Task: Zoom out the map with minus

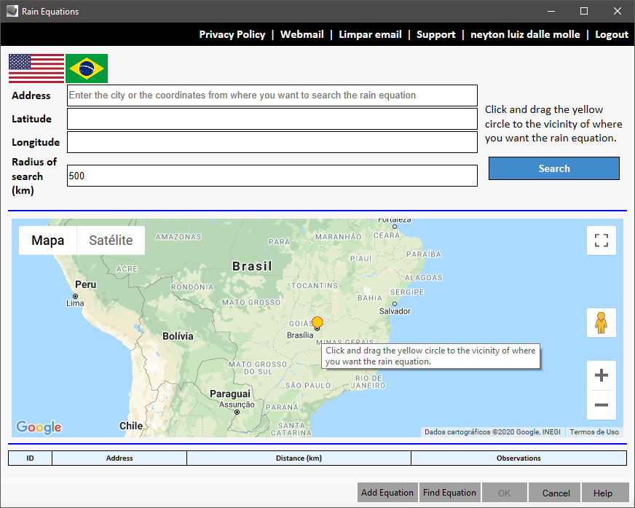Action: 602,405
